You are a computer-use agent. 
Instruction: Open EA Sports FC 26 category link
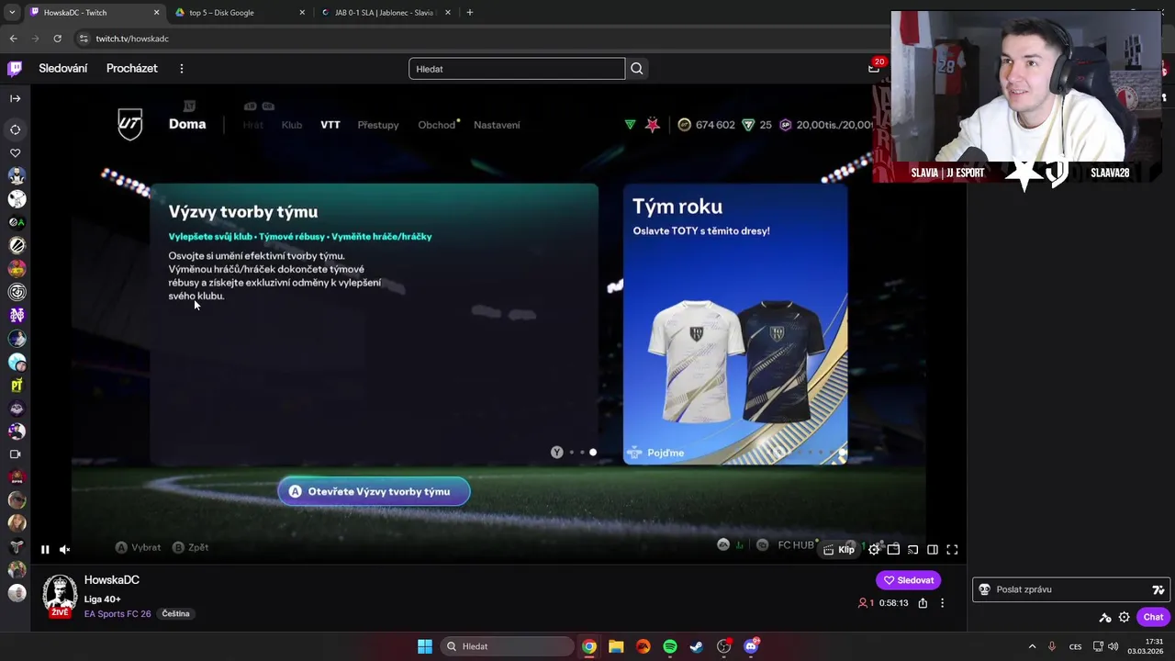coord(117,614)
